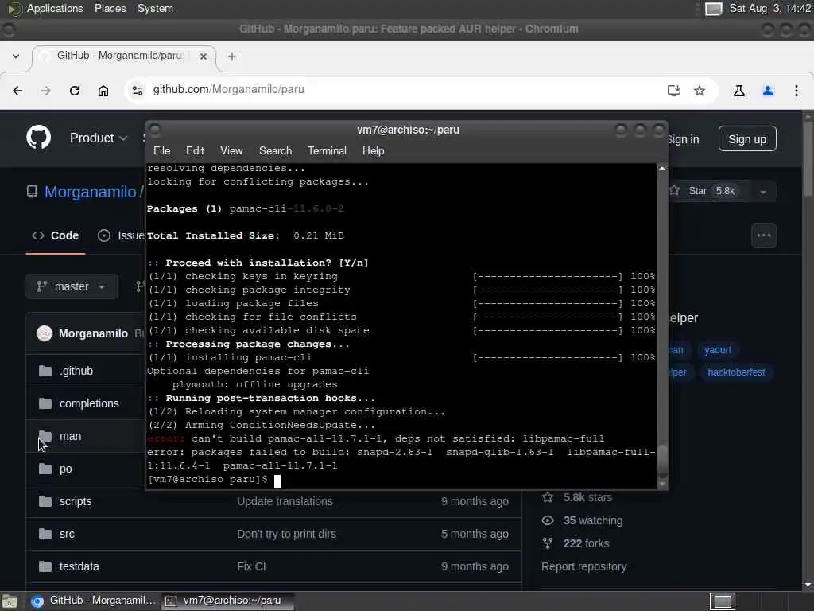
Task: Open the Applications menu in top panel
Action: tap(55, 9)
